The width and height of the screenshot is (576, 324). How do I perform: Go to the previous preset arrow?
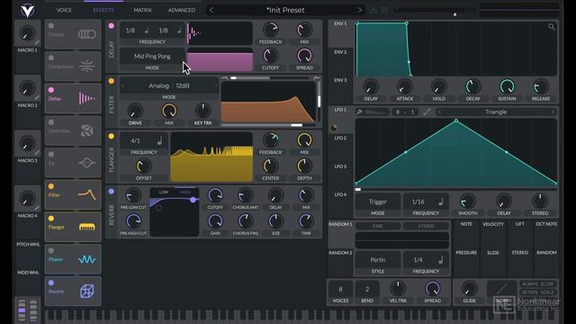pos(211,10)
